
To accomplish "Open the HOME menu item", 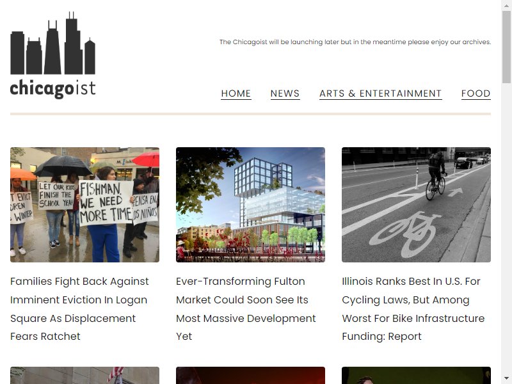I will pos(236,93).
